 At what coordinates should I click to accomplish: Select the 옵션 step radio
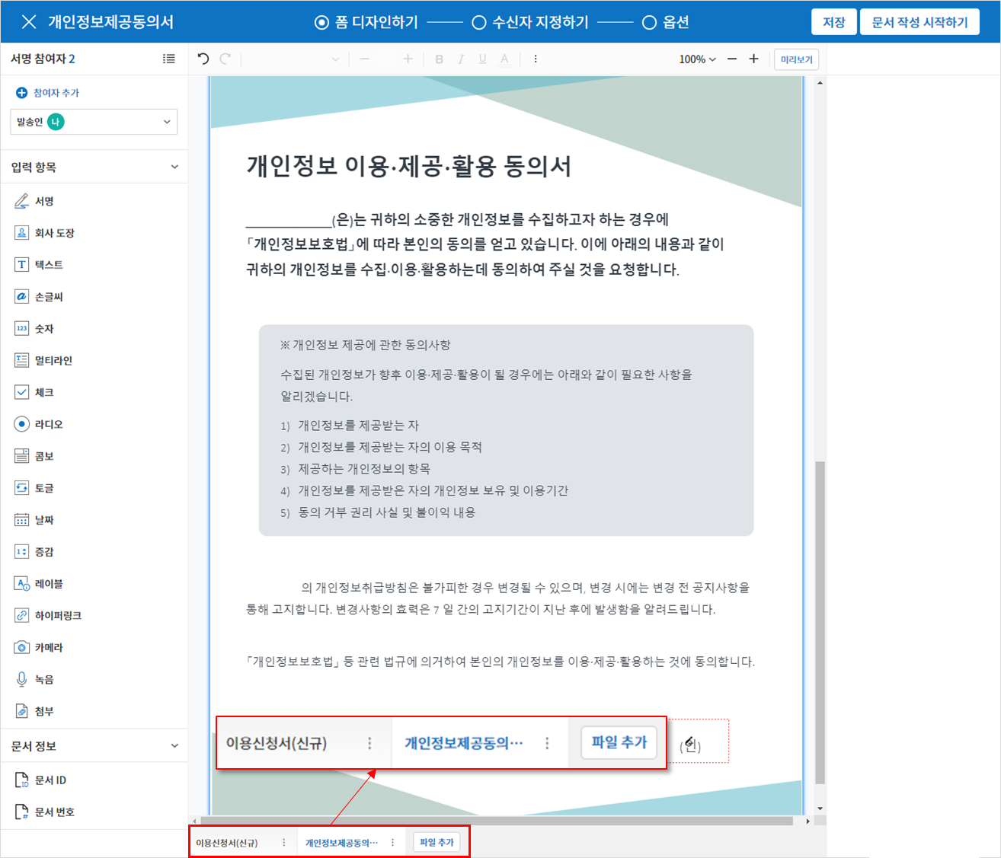point(649,23)
